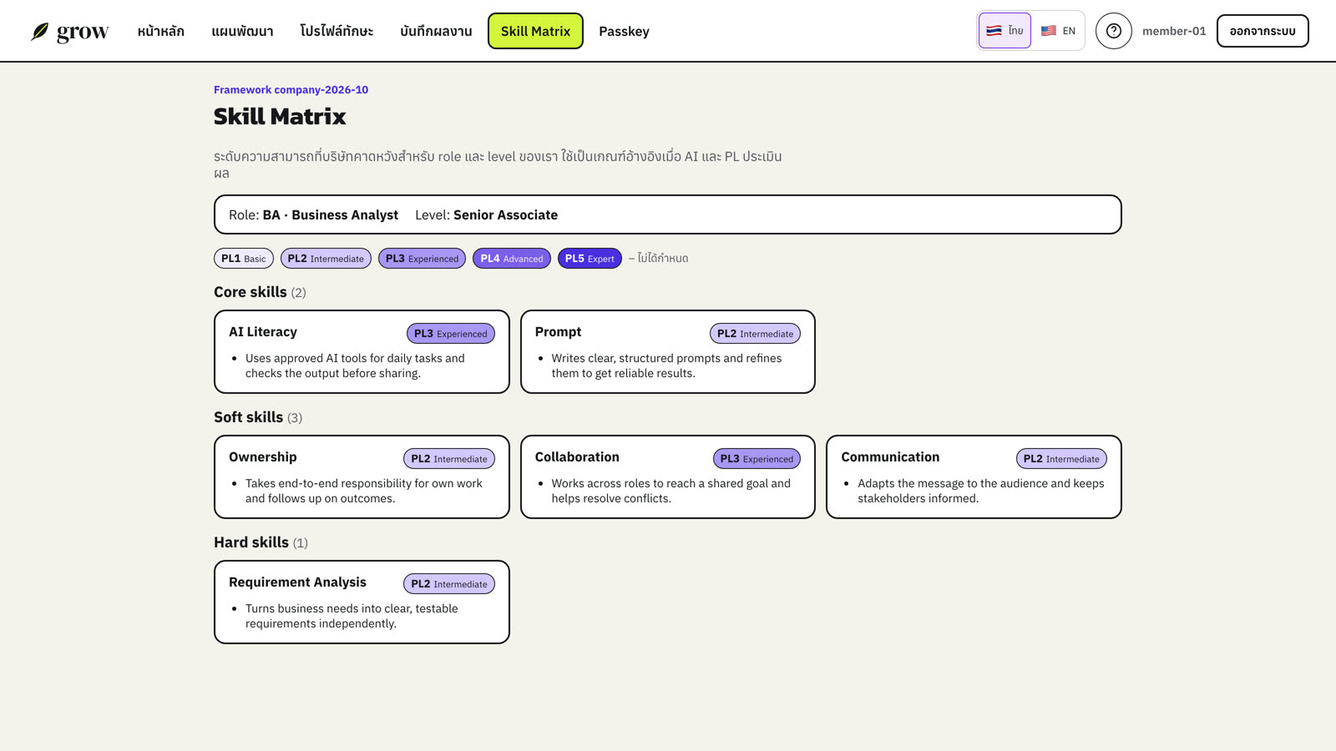Open โปรไฟล์ทักษะ menu item
This screenshot has height=751, width=1336.
(x=337, y=32)
